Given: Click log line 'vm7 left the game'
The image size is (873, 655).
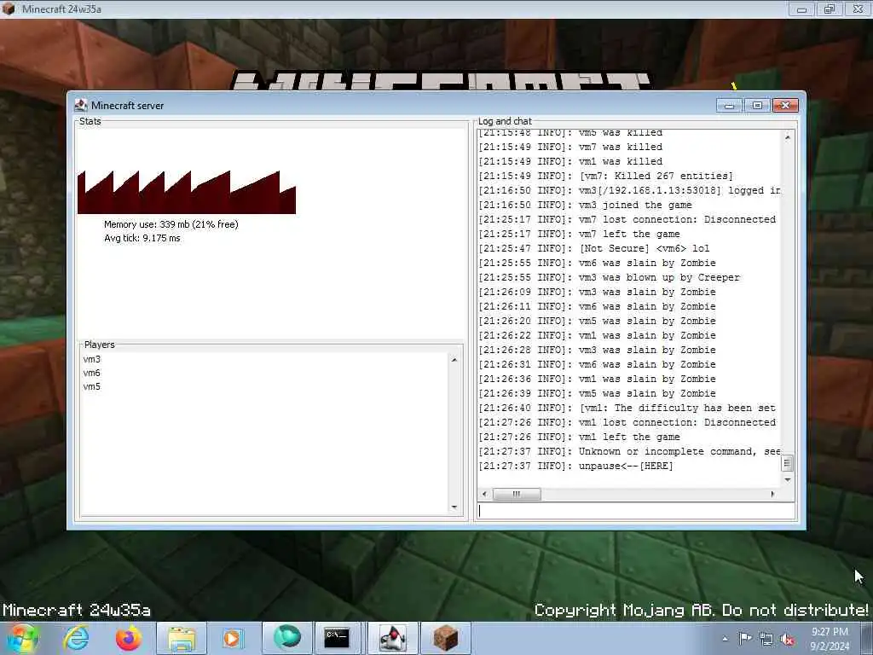Looking at the screenshot, I should point(579,234).
